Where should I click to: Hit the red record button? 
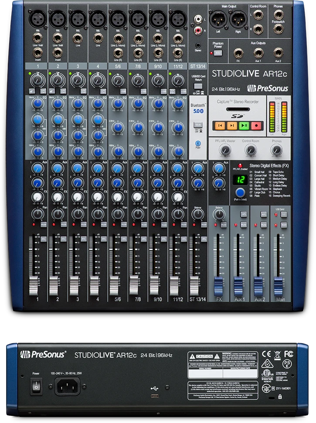[x=256, y=126]
